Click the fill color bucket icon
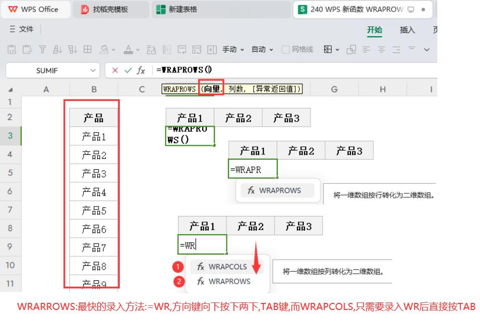Viewport: 480px width, 321px height. (105, 49)
